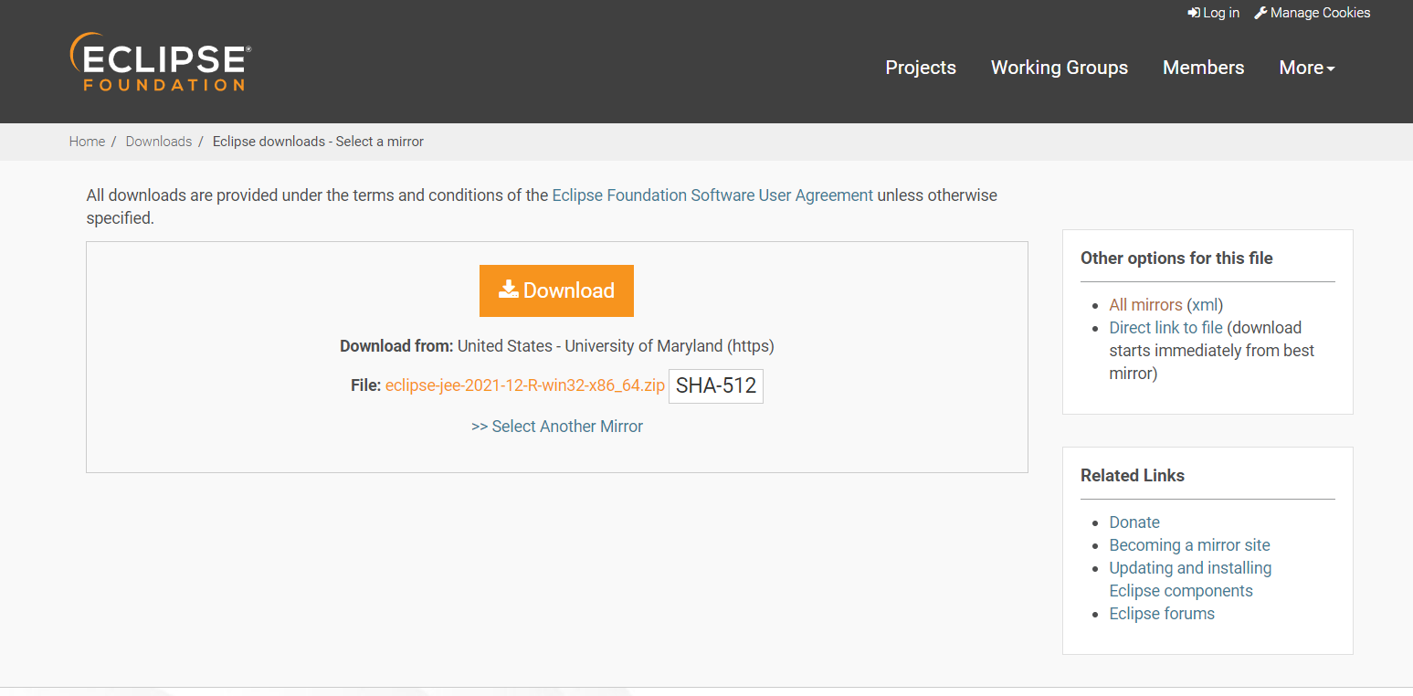
Task: Click the Direct link to file
Action: pos(1165,328)
